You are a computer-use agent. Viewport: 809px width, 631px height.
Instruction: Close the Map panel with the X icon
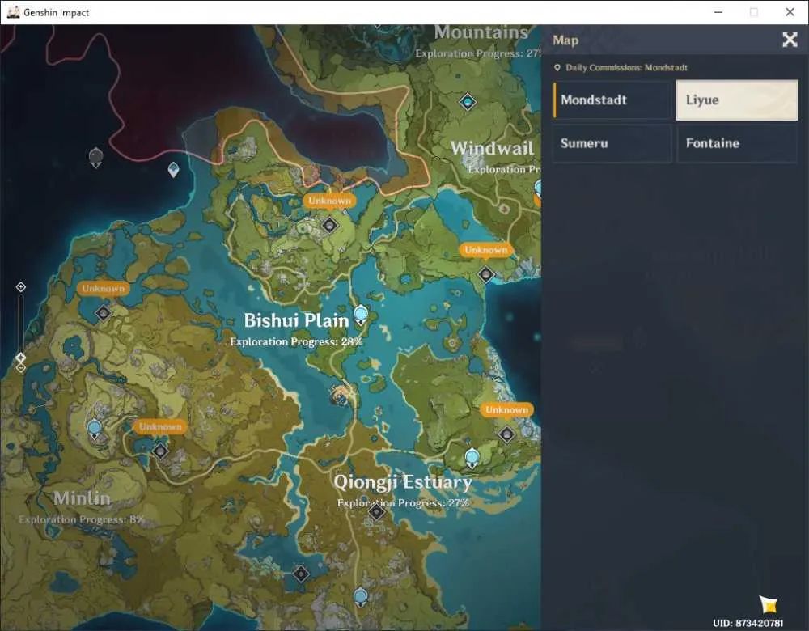pyautogui.click(x=790, y=40)
